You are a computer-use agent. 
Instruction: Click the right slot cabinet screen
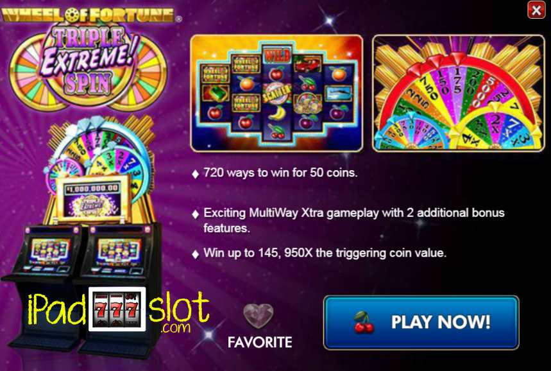(x=119, y=252)
